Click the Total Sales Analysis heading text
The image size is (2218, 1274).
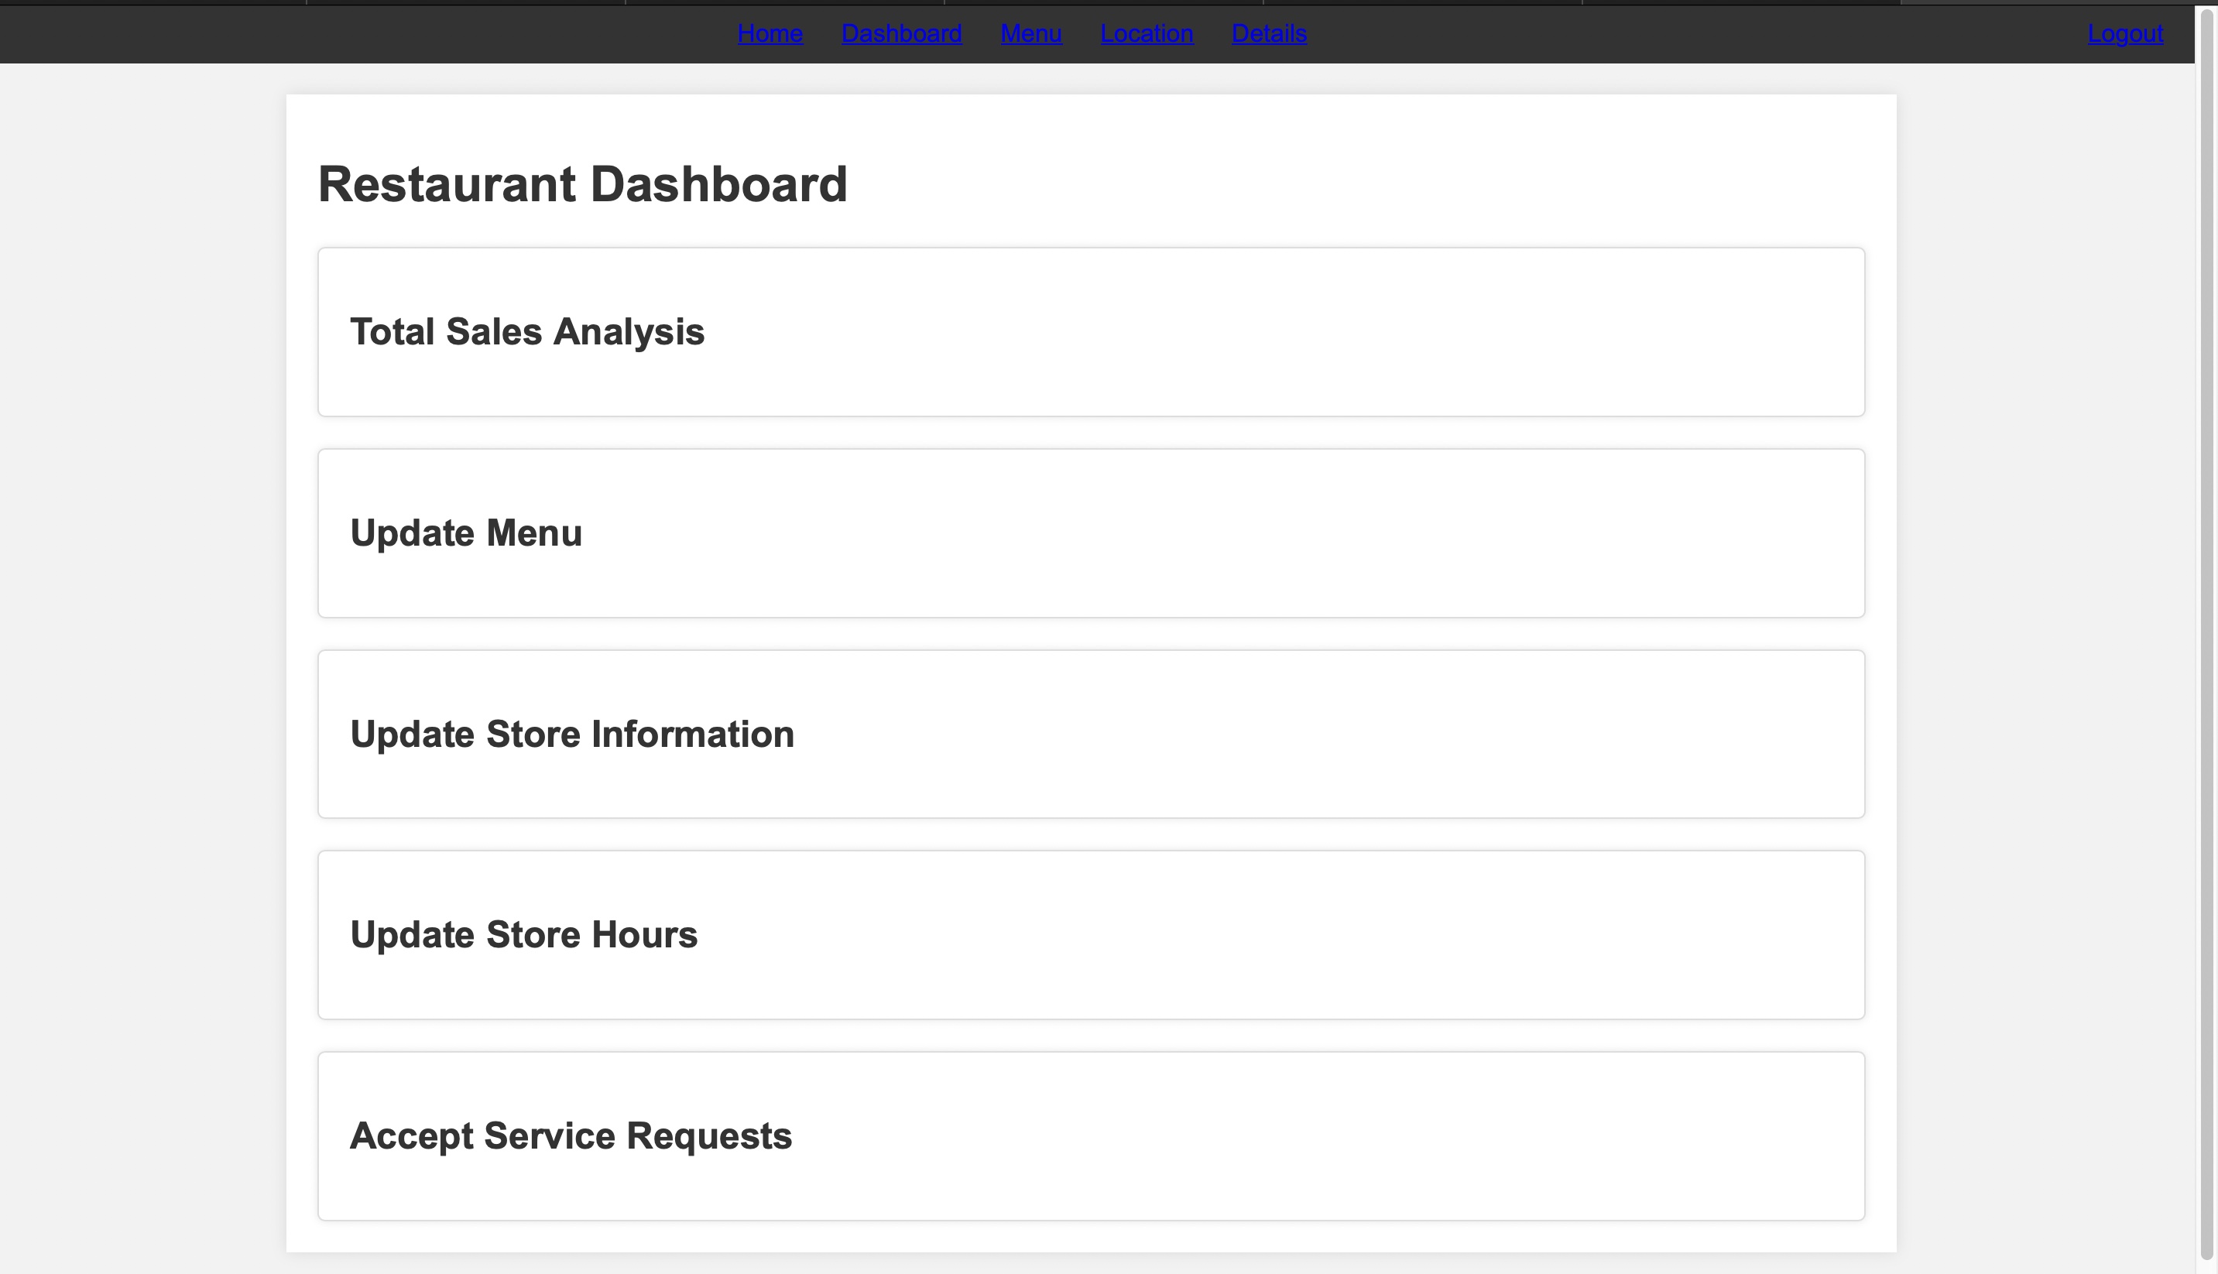tap(526, 333)
